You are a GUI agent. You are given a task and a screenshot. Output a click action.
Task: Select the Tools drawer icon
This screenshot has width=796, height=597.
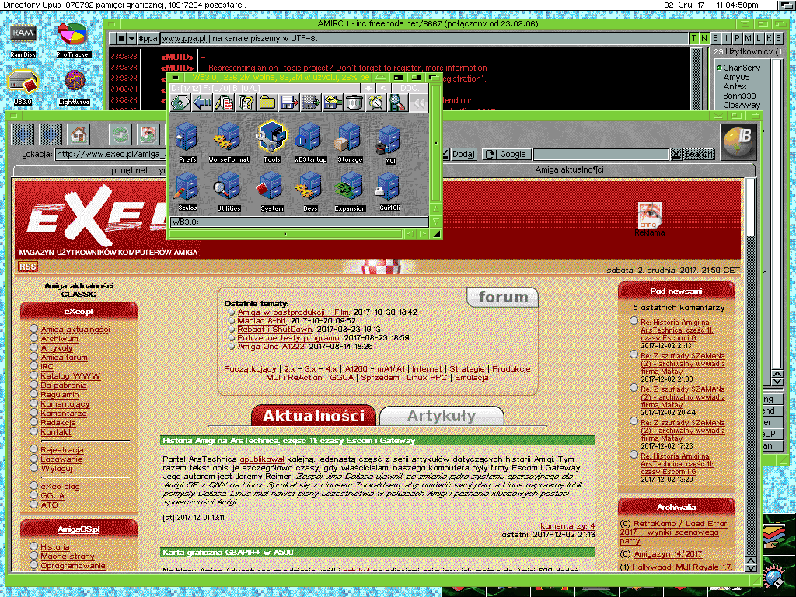pos(271,143)
